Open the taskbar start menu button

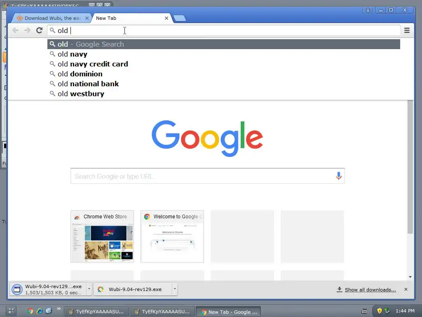point(11,311)
